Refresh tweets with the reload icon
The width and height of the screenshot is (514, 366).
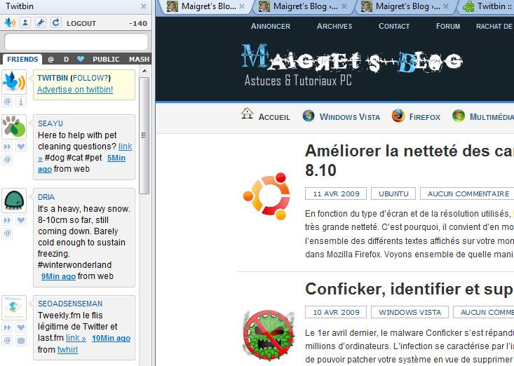pos(56,22)
